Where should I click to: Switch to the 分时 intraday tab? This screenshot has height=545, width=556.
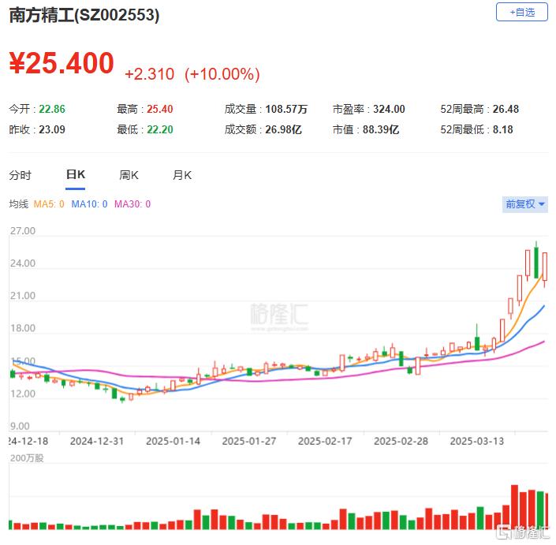[x=21, y=175]
